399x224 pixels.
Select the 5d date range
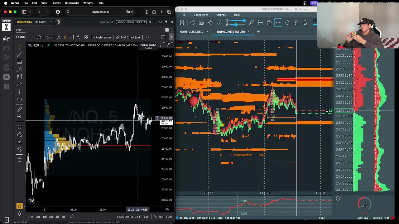[x=51, y=217]
